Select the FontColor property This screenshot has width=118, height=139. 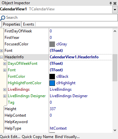(x=17, y=76)
